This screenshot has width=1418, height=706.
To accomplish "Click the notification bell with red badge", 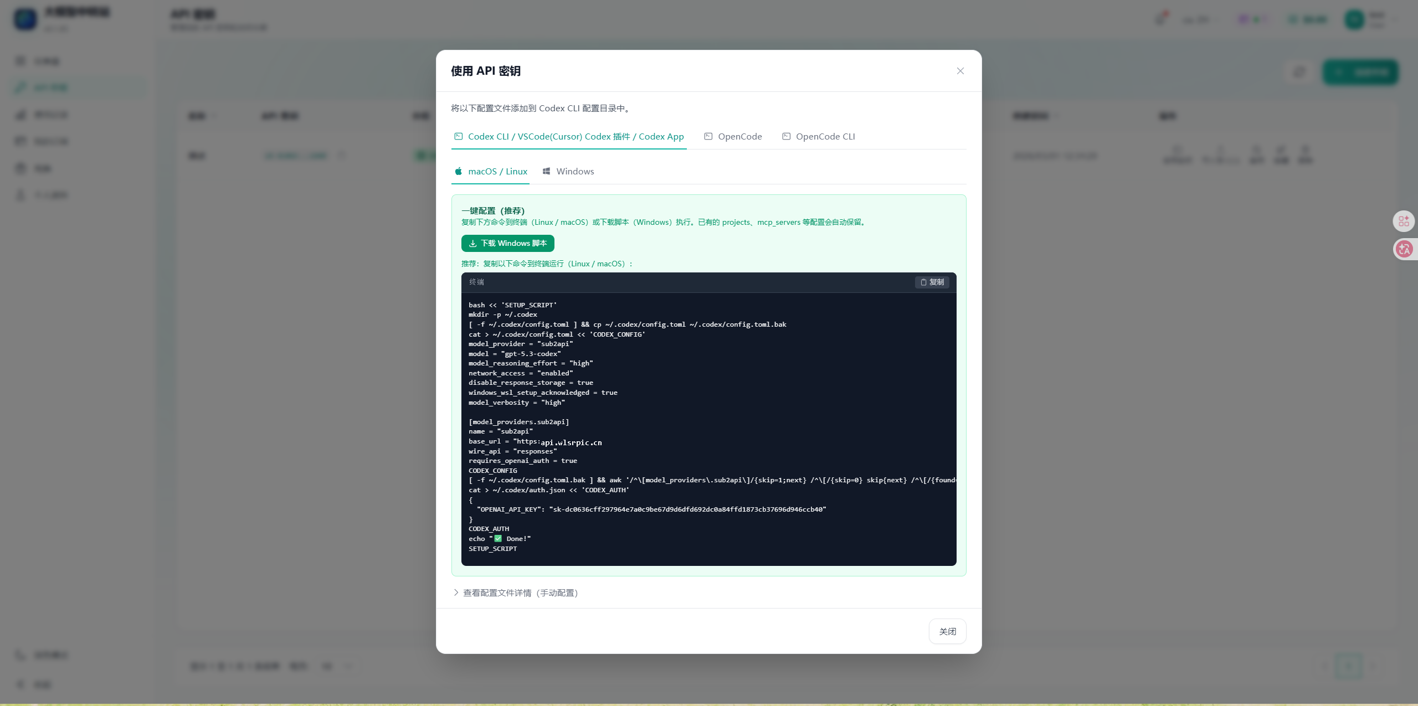I will (1160, 19).
